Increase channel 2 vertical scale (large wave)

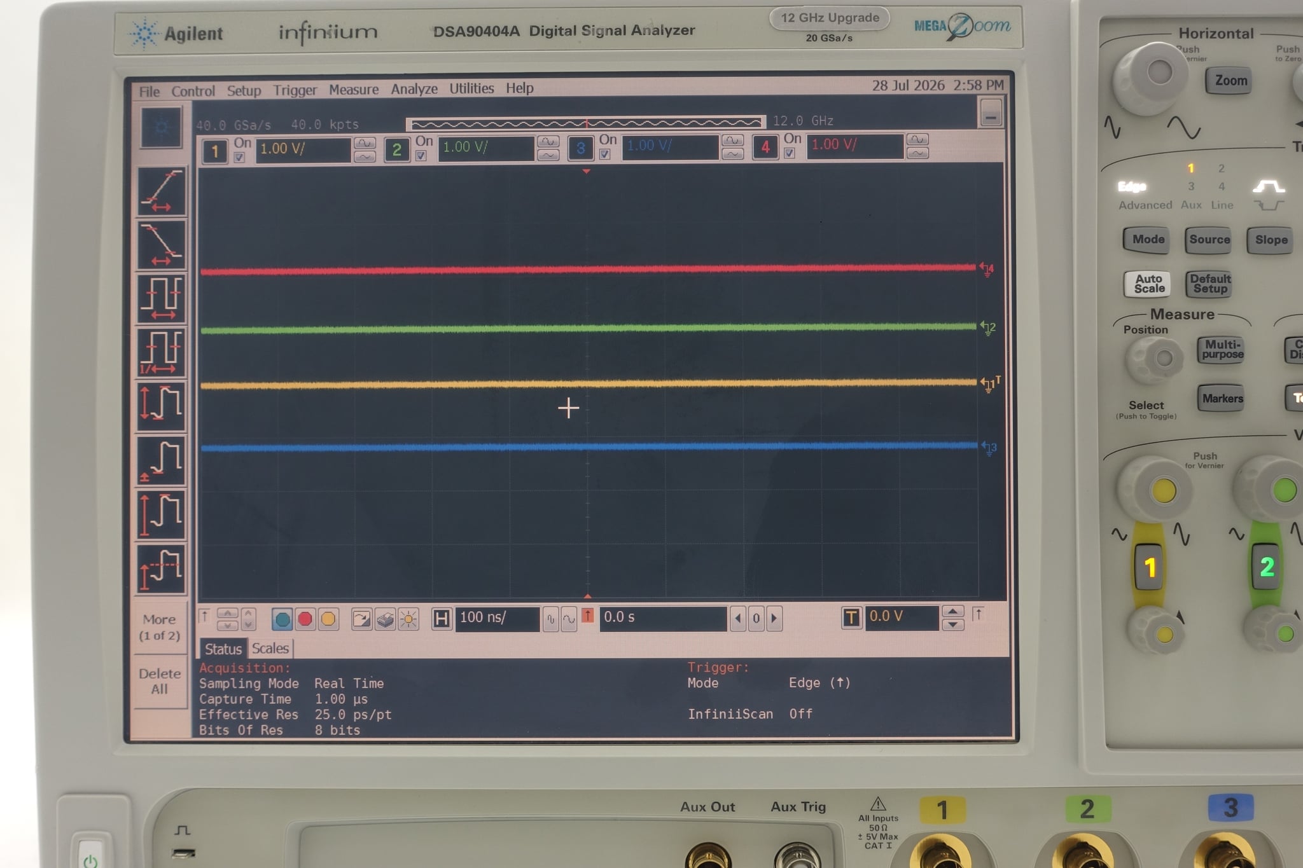pyautogui.click(x=548, y=141)
